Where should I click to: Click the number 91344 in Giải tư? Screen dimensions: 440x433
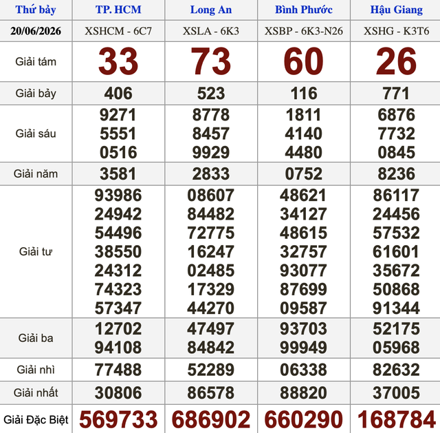pyautogui.click(x=396, y=308)
